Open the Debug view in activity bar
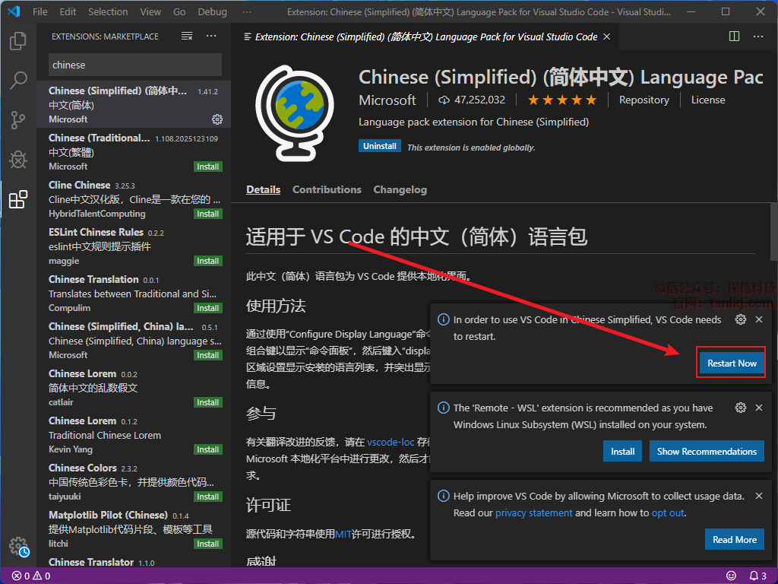The image size is (778, 584). click(18, 160)
